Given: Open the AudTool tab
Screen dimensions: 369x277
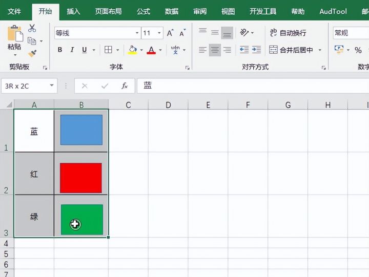Looking at the screenshot, I should click(x=333, y=11).
